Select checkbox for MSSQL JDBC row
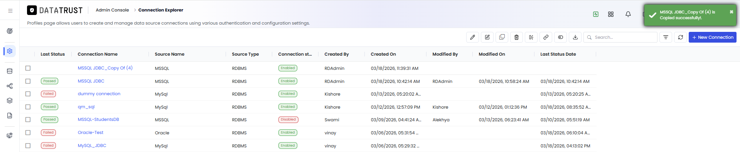The height and width of the screenshot is (152, 740). point(28,81)
